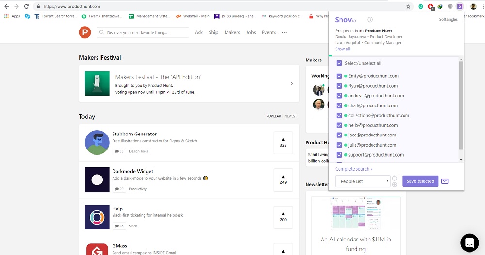Click the browser back arrow
The image size is (485, 255).
pos(6,6)
